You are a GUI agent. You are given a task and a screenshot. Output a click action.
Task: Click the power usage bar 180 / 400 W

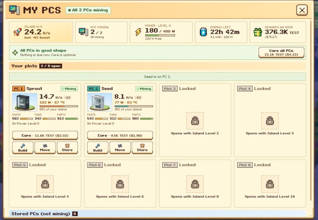(x=160, y=35)
